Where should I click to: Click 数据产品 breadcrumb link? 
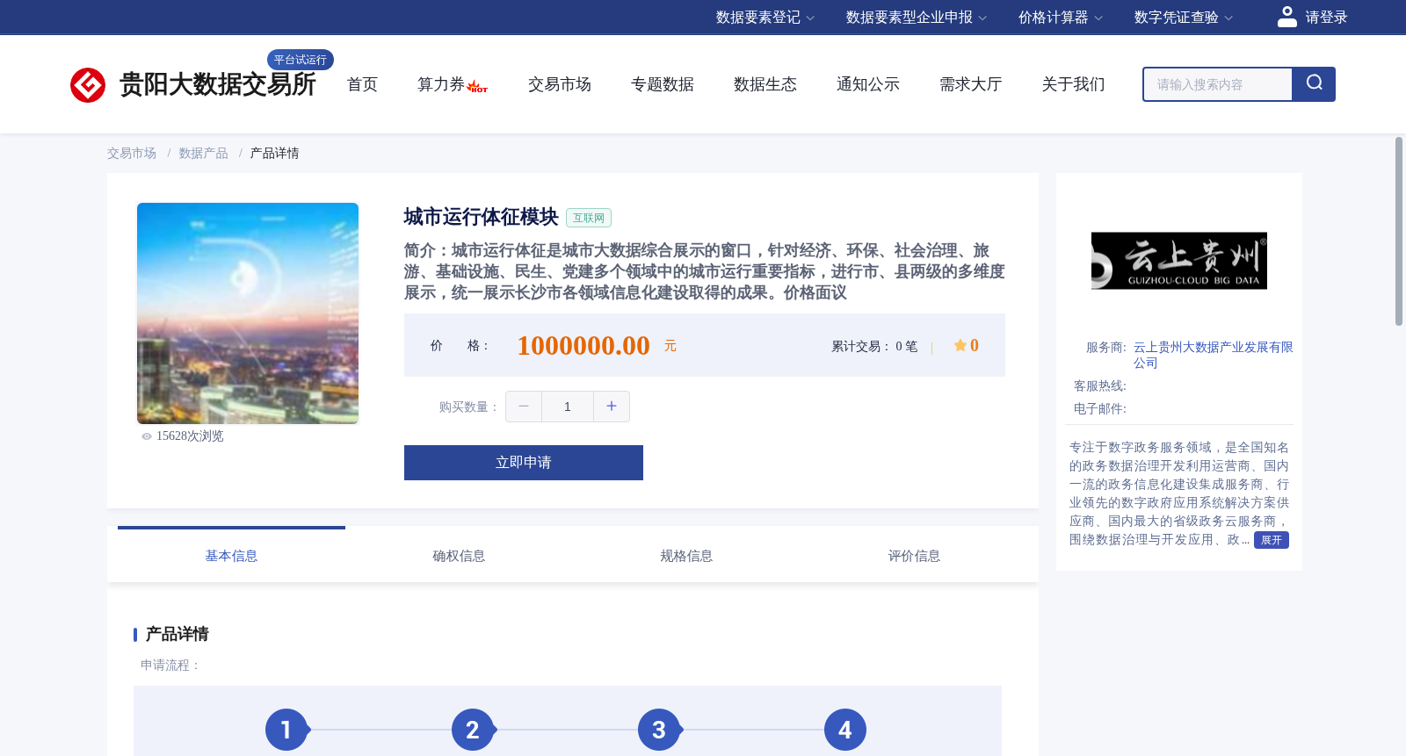(203, 154)
